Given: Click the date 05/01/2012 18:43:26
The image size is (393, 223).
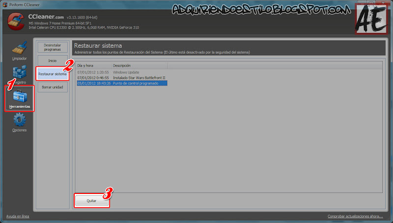Looking at the screenshot, I should [x=94, y=83].
